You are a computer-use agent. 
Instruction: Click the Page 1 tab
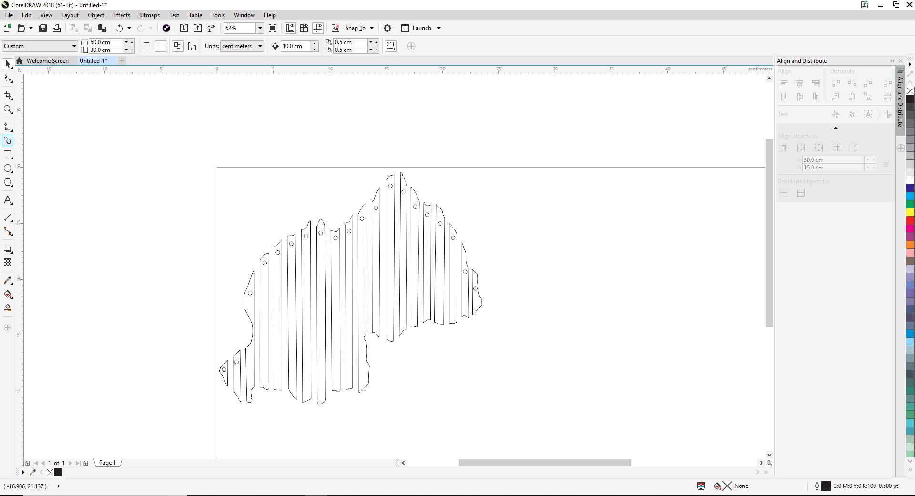tap(107, 463)
